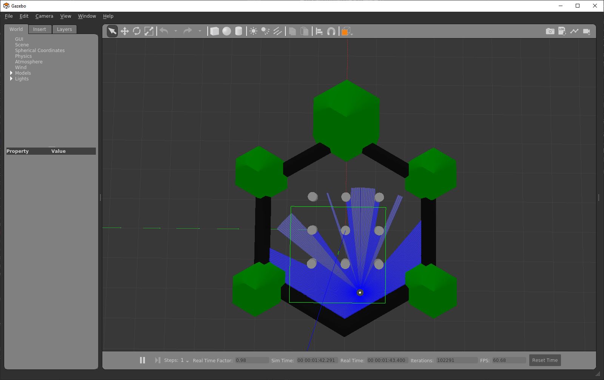Redo the last action
This screenshot has width=604, height=380.
188,31
